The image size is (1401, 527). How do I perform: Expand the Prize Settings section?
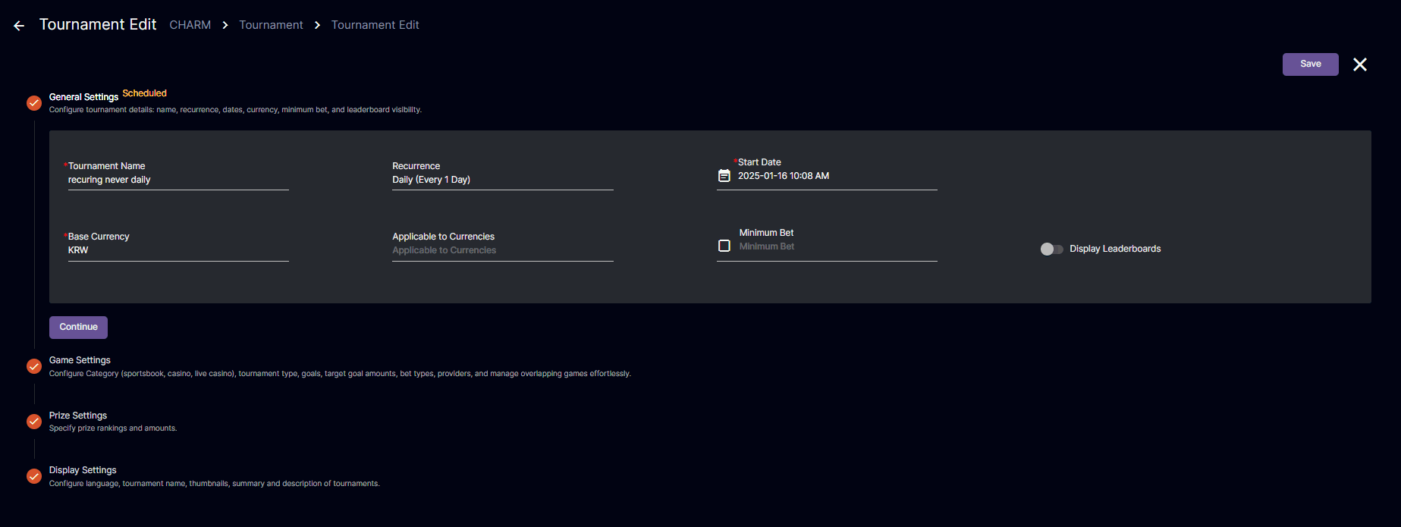coord(78,416)
